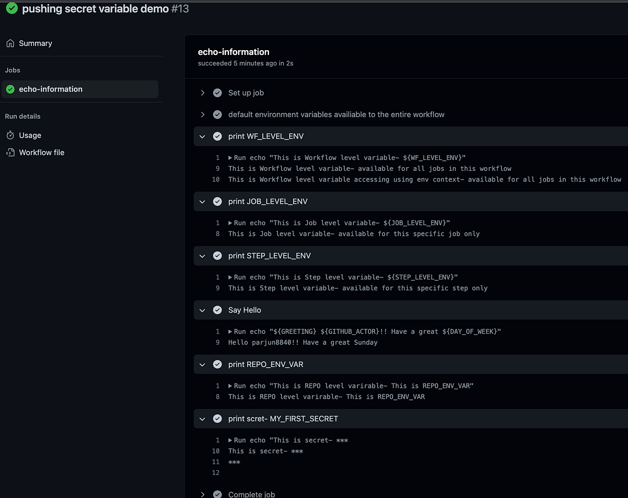Select the echo-information job in sidebar
This screenshot has height=498, width=628.
51,89
